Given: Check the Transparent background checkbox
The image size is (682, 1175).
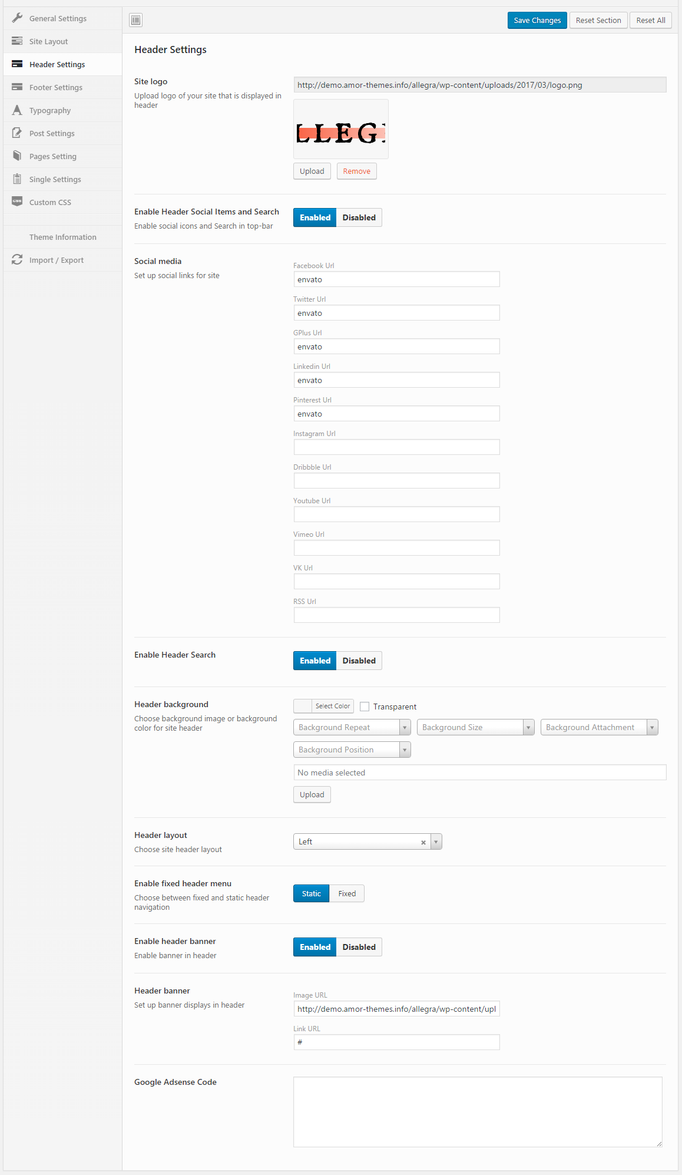Looking at the screenshot, I should click(x=365, y=707).
